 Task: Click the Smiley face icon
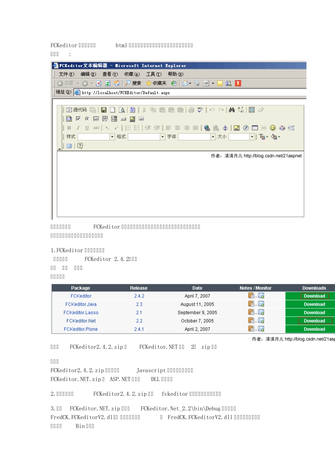pyautogui.click(x=273, y=128)
